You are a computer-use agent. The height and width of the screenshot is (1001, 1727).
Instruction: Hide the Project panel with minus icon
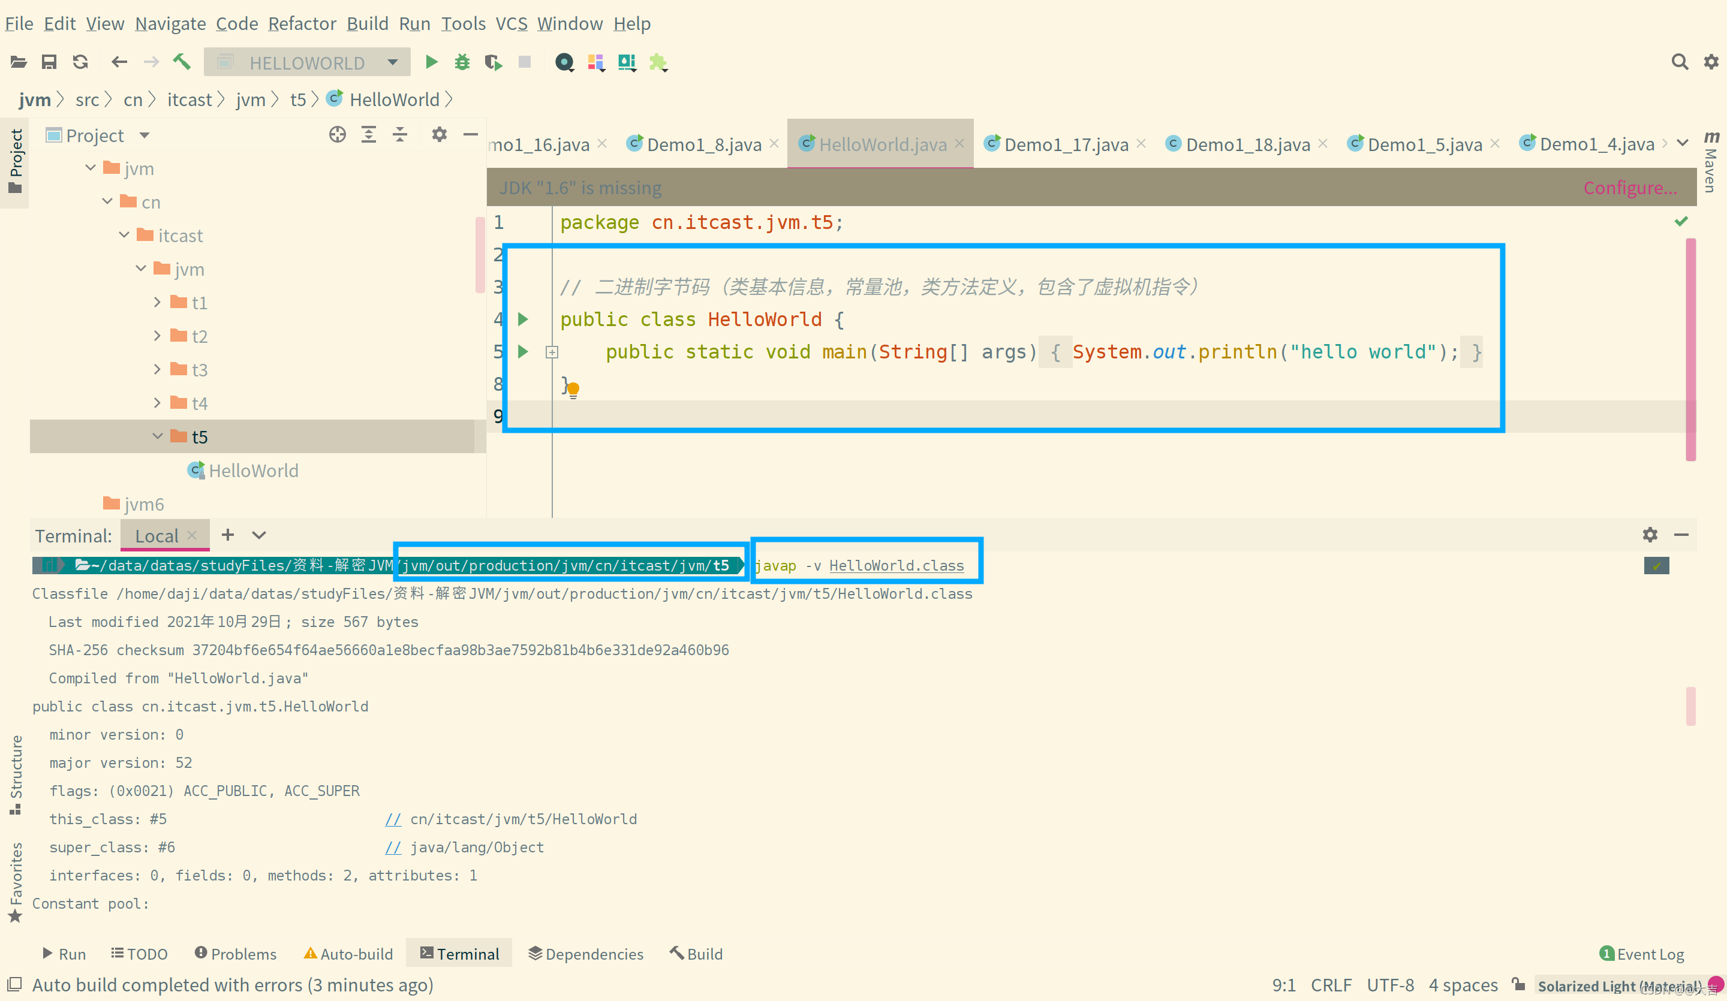coord(470,134)
